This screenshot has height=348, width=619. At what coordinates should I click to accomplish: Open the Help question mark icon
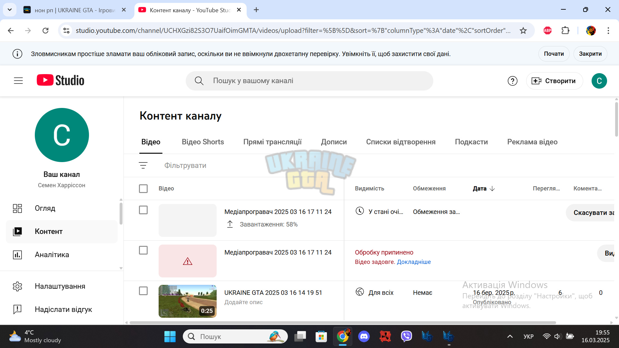512,81
